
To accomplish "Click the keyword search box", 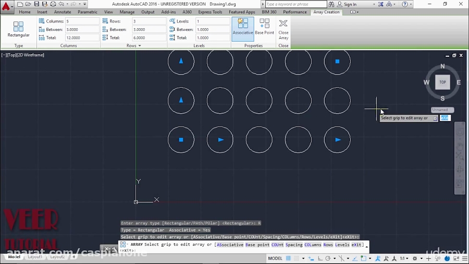I will tap(296, 4).
